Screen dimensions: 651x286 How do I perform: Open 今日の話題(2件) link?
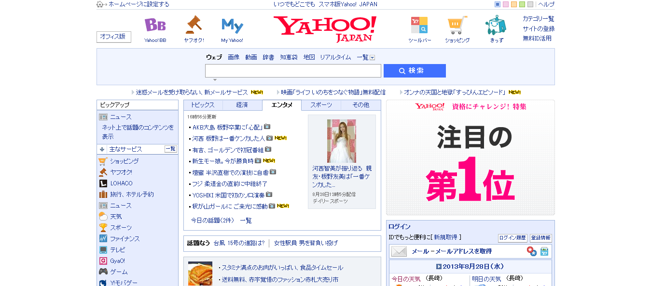point(212,221)
